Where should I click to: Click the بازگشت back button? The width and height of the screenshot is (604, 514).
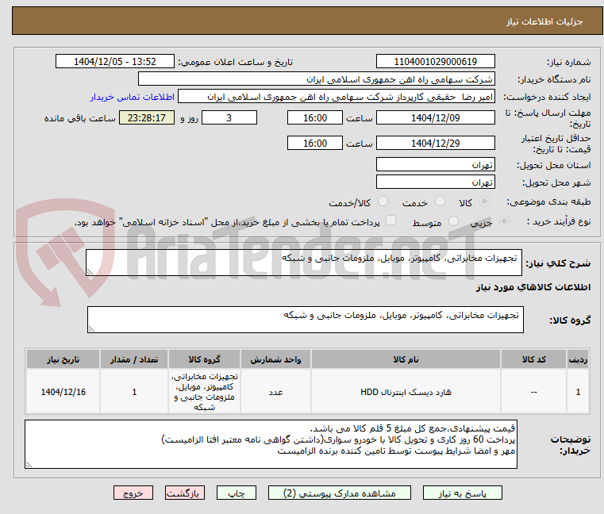tap(184, 493)
